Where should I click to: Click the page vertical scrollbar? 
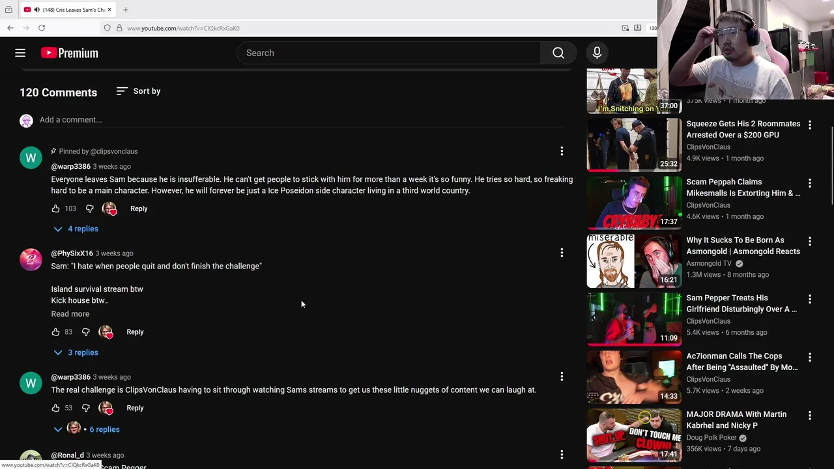[831, 166]
